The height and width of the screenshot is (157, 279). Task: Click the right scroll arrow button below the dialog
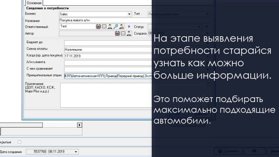click(x=79, y=125)
